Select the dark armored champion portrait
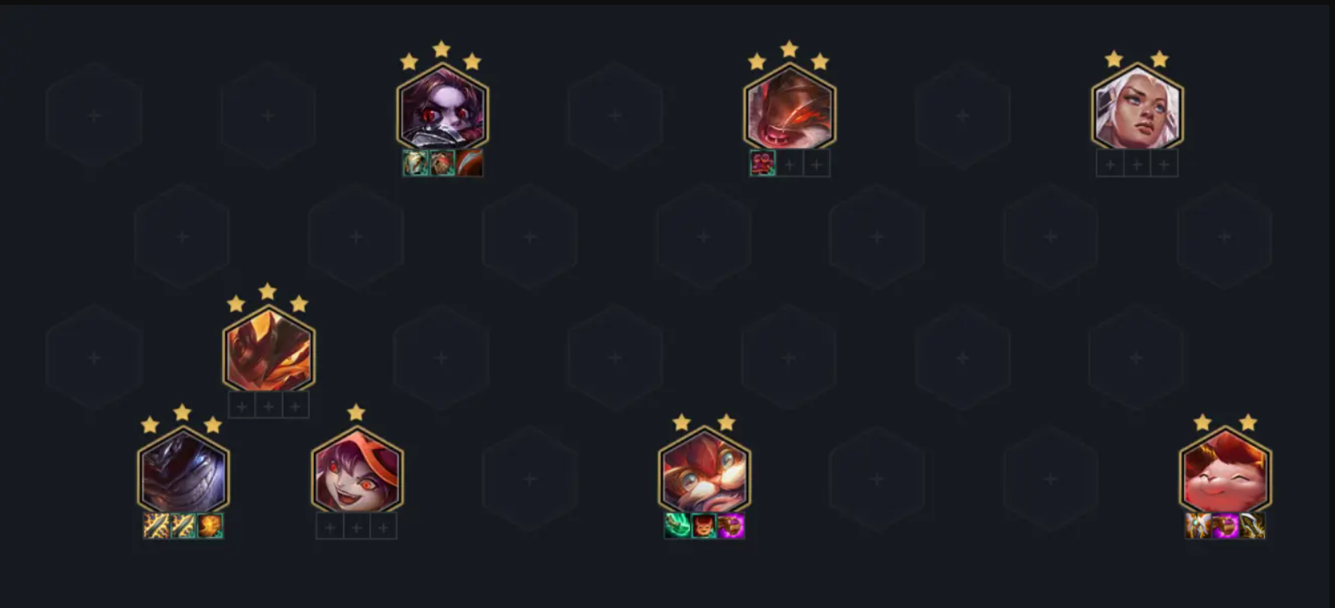Image resolution: width=1335 pixels, height=608 pixels. pos(183,471)
